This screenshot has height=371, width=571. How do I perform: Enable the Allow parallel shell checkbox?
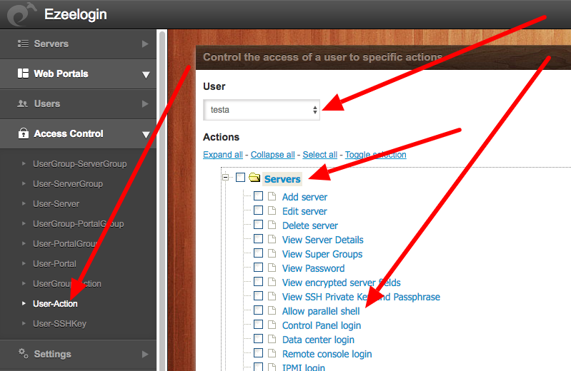coord(258,310)
